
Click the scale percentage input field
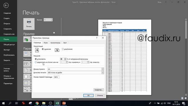click(x=62, y=59)
